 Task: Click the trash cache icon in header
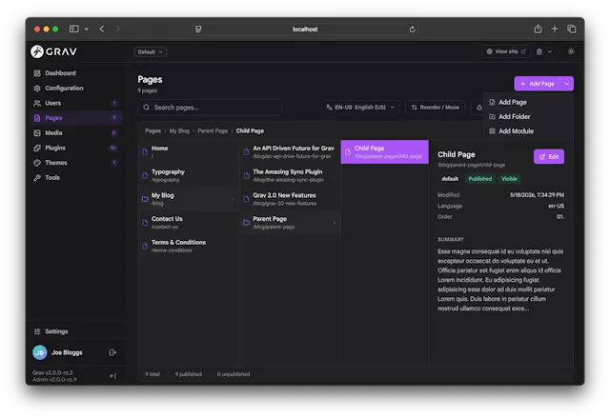tap(539, 51)
